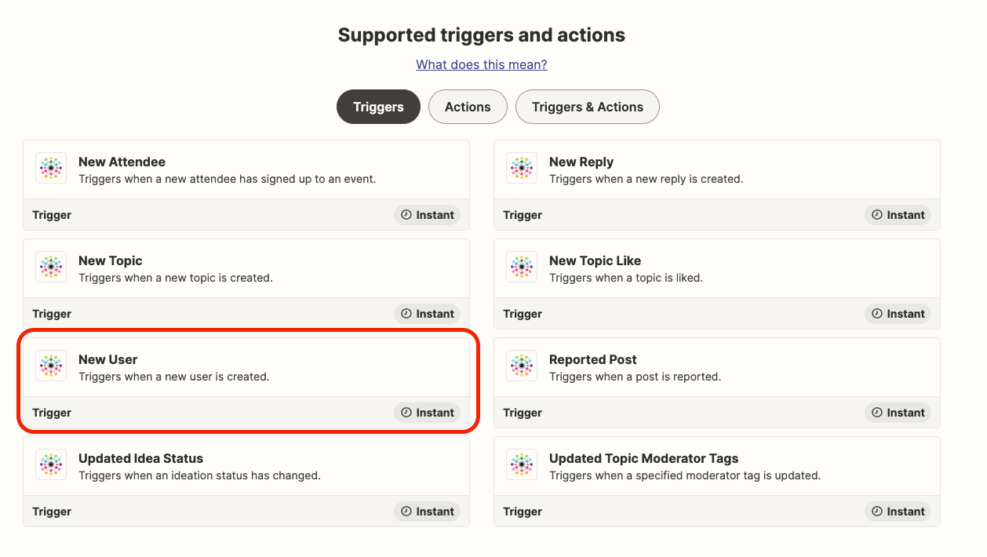
Task: Click the Reported Post app icon
Action: [x=522, y=366]
